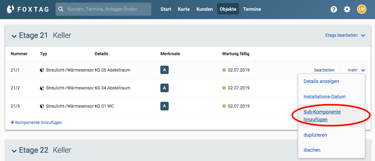Click number cell 21/1

point(15,70)
